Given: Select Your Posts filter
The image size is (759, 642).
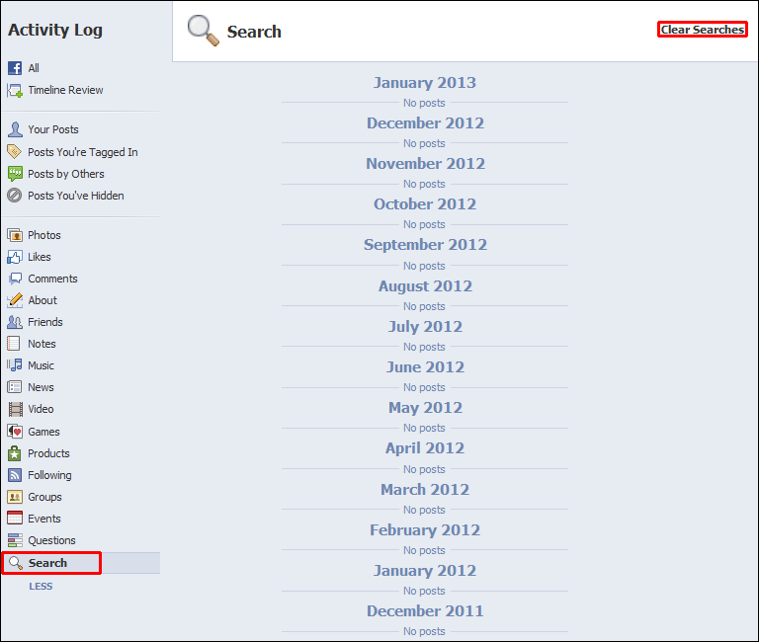Looking at the screenshot, I should [x=53, y=129].
